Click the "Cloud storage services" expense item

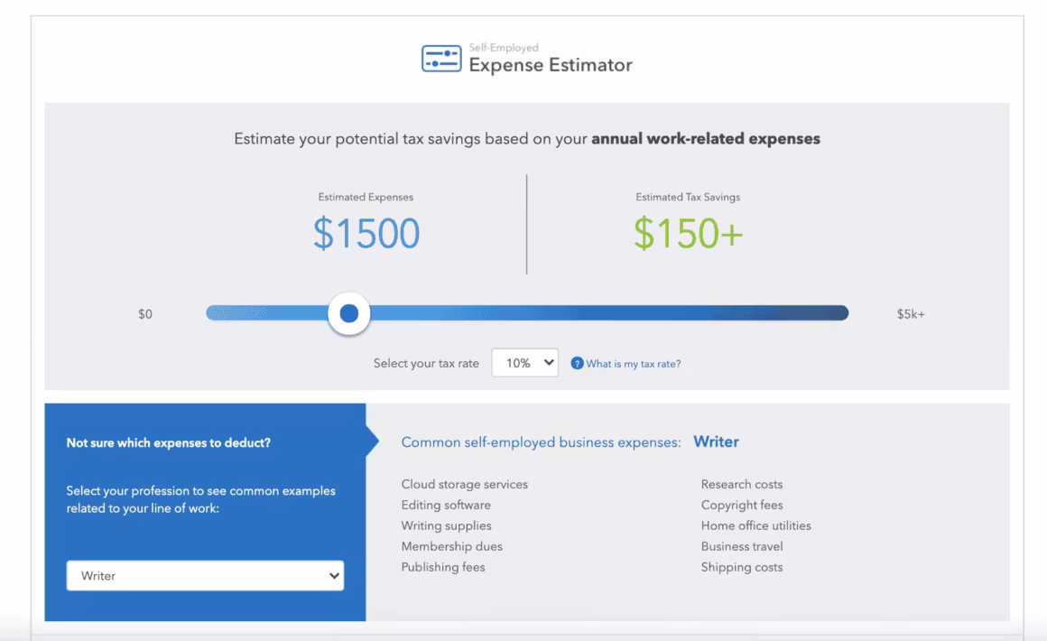pyautogui.click(x=465, y=485)
